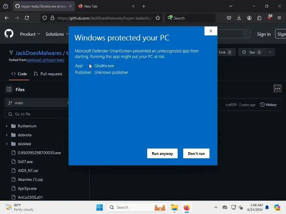The width and height of the screenshot is (286, 214).
Task: Click the browser forward arrow
Action: click(x=16, y=18)
